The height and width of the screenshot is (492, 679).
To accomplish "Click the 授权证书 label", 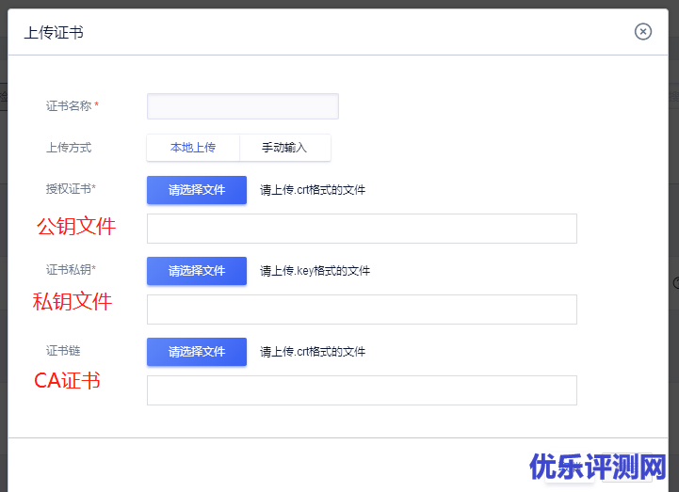I will pos(71,189).
